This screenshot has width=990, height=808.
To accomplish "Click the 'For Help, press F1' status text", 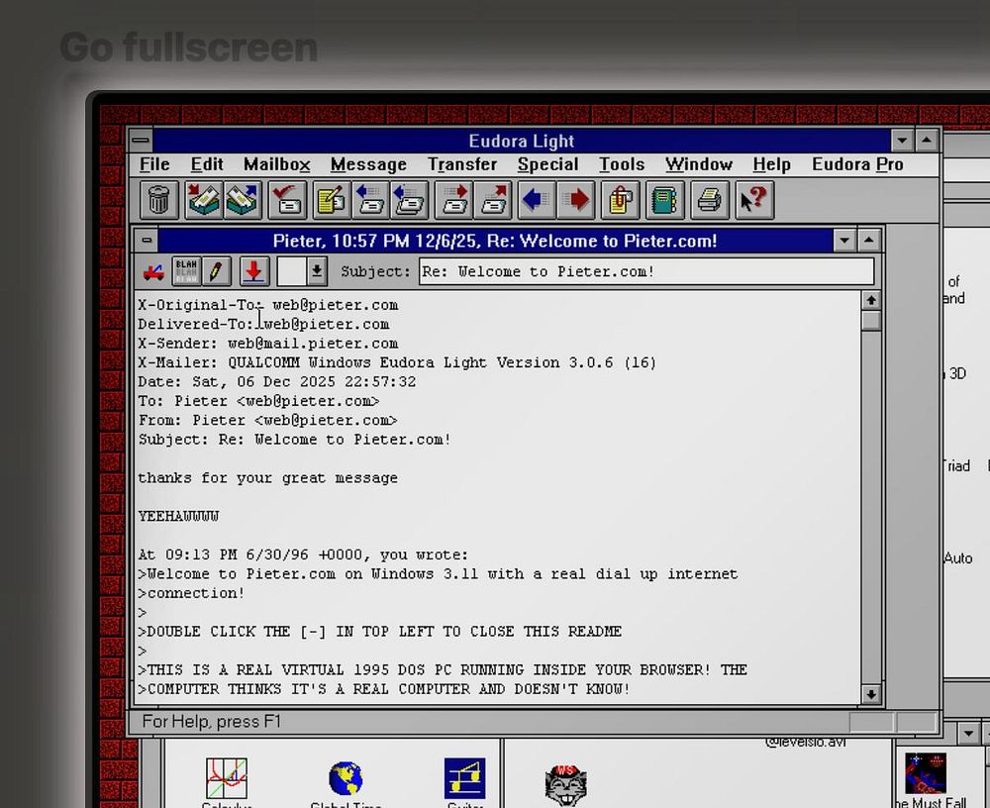I will [212, 722].
